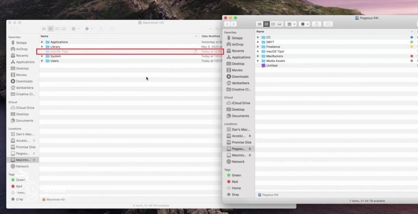This screenshot has width=418, height=214.
Task: Click the back arrow in Pegasus R4i window
Action: tap(227, 24)
